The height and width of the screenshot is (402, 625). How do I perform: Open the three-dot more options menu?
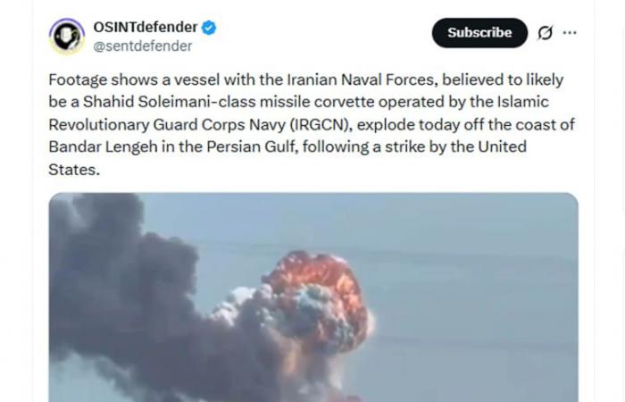[570, 33]
